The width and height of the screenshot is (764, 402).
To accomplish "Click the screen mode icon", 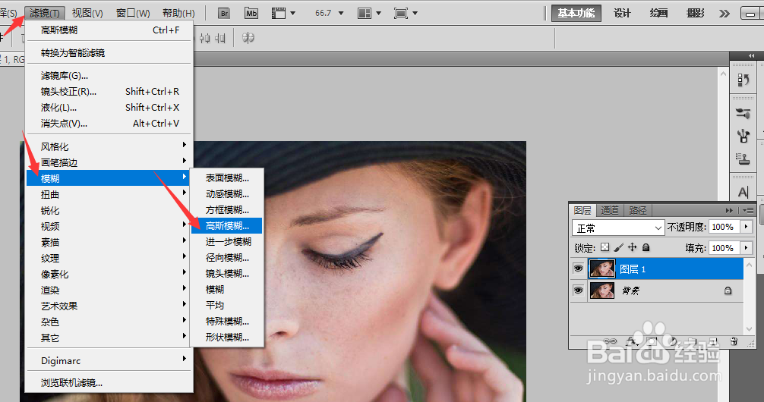I will [x=400, y=13].
